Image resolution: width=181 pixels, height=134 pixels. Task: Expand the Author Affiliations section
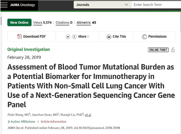23,122
